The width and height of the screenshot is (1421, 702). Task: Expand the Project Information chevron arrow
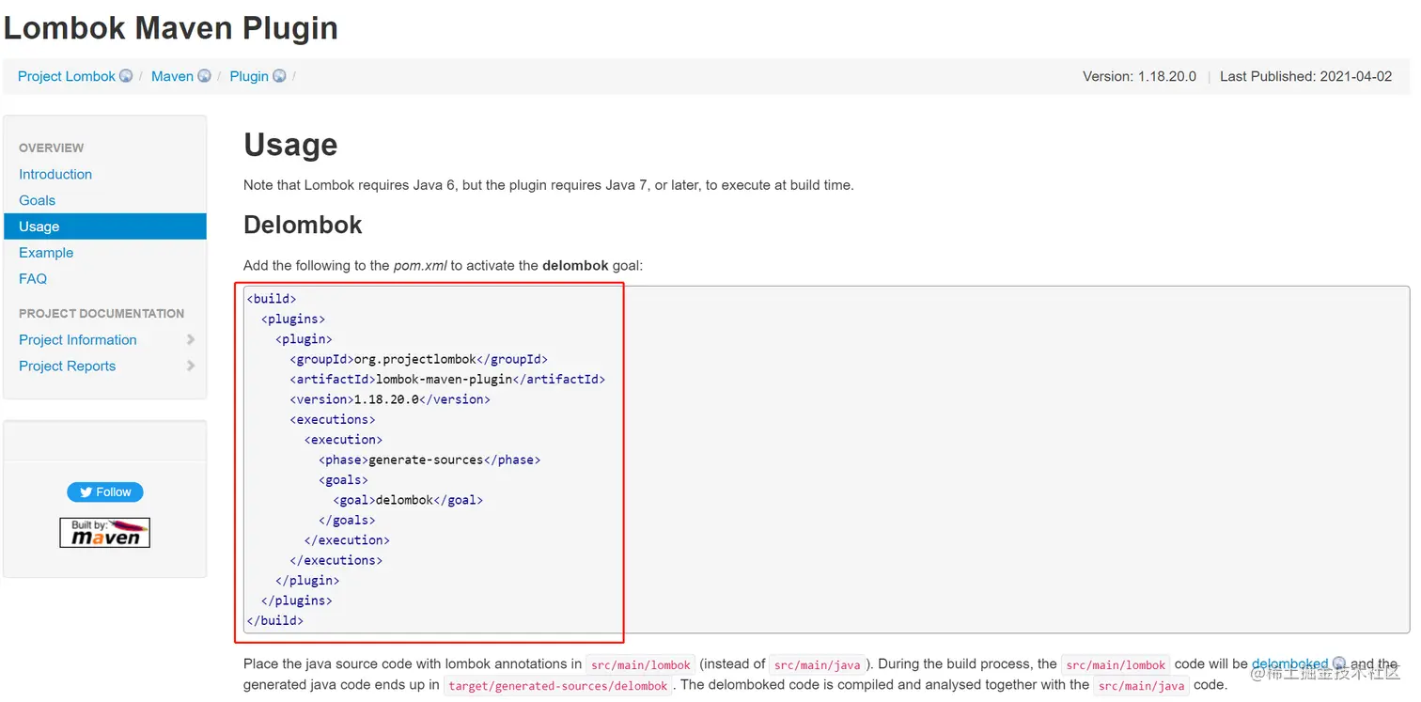click(x=191, y=340)
